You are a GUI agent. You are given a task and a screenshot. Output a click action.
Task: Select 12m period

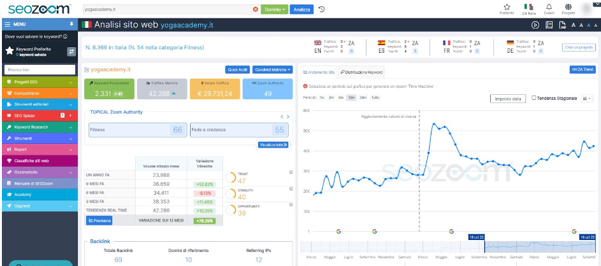(351, 97)
